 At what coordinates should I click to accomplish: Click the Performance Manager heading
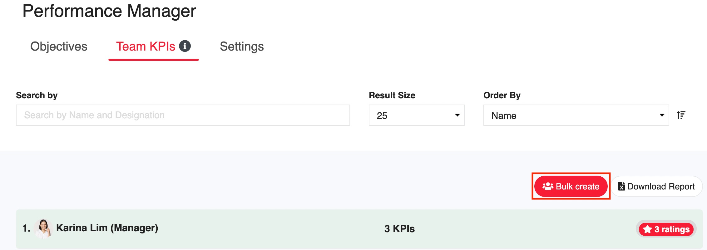pos(109,11)
